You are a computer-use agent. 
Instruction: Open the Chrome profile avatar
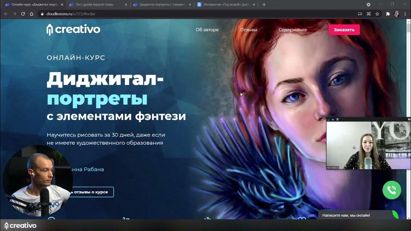(397, 14)
